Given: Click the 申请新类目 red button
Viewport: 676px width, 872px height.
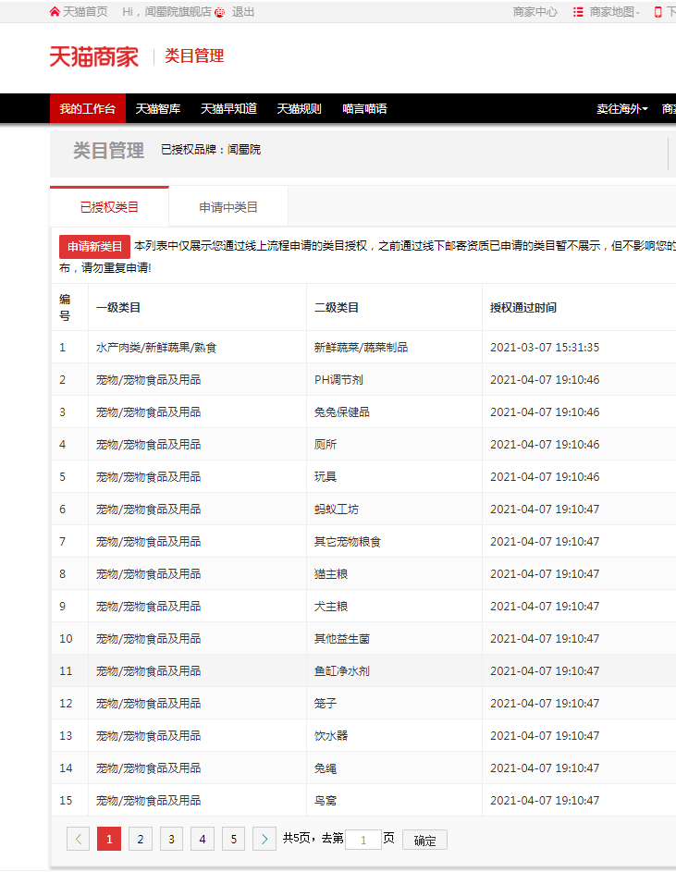Looking at the screenshot, I should coord(94,246).
